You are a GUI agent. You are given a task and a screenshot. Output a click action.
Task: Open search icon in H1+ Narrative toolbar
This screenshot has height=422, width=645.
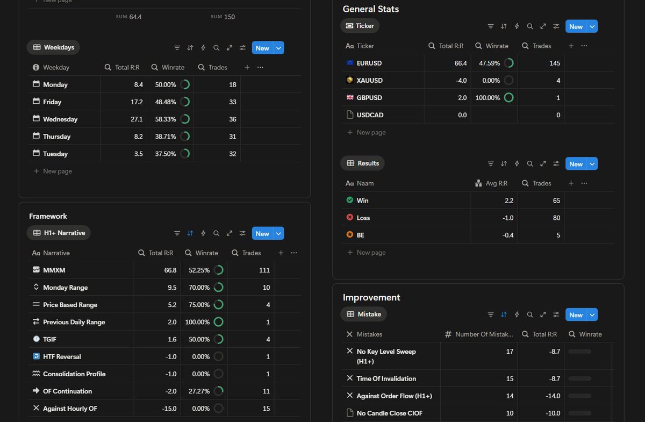click(x=216, y=233)
